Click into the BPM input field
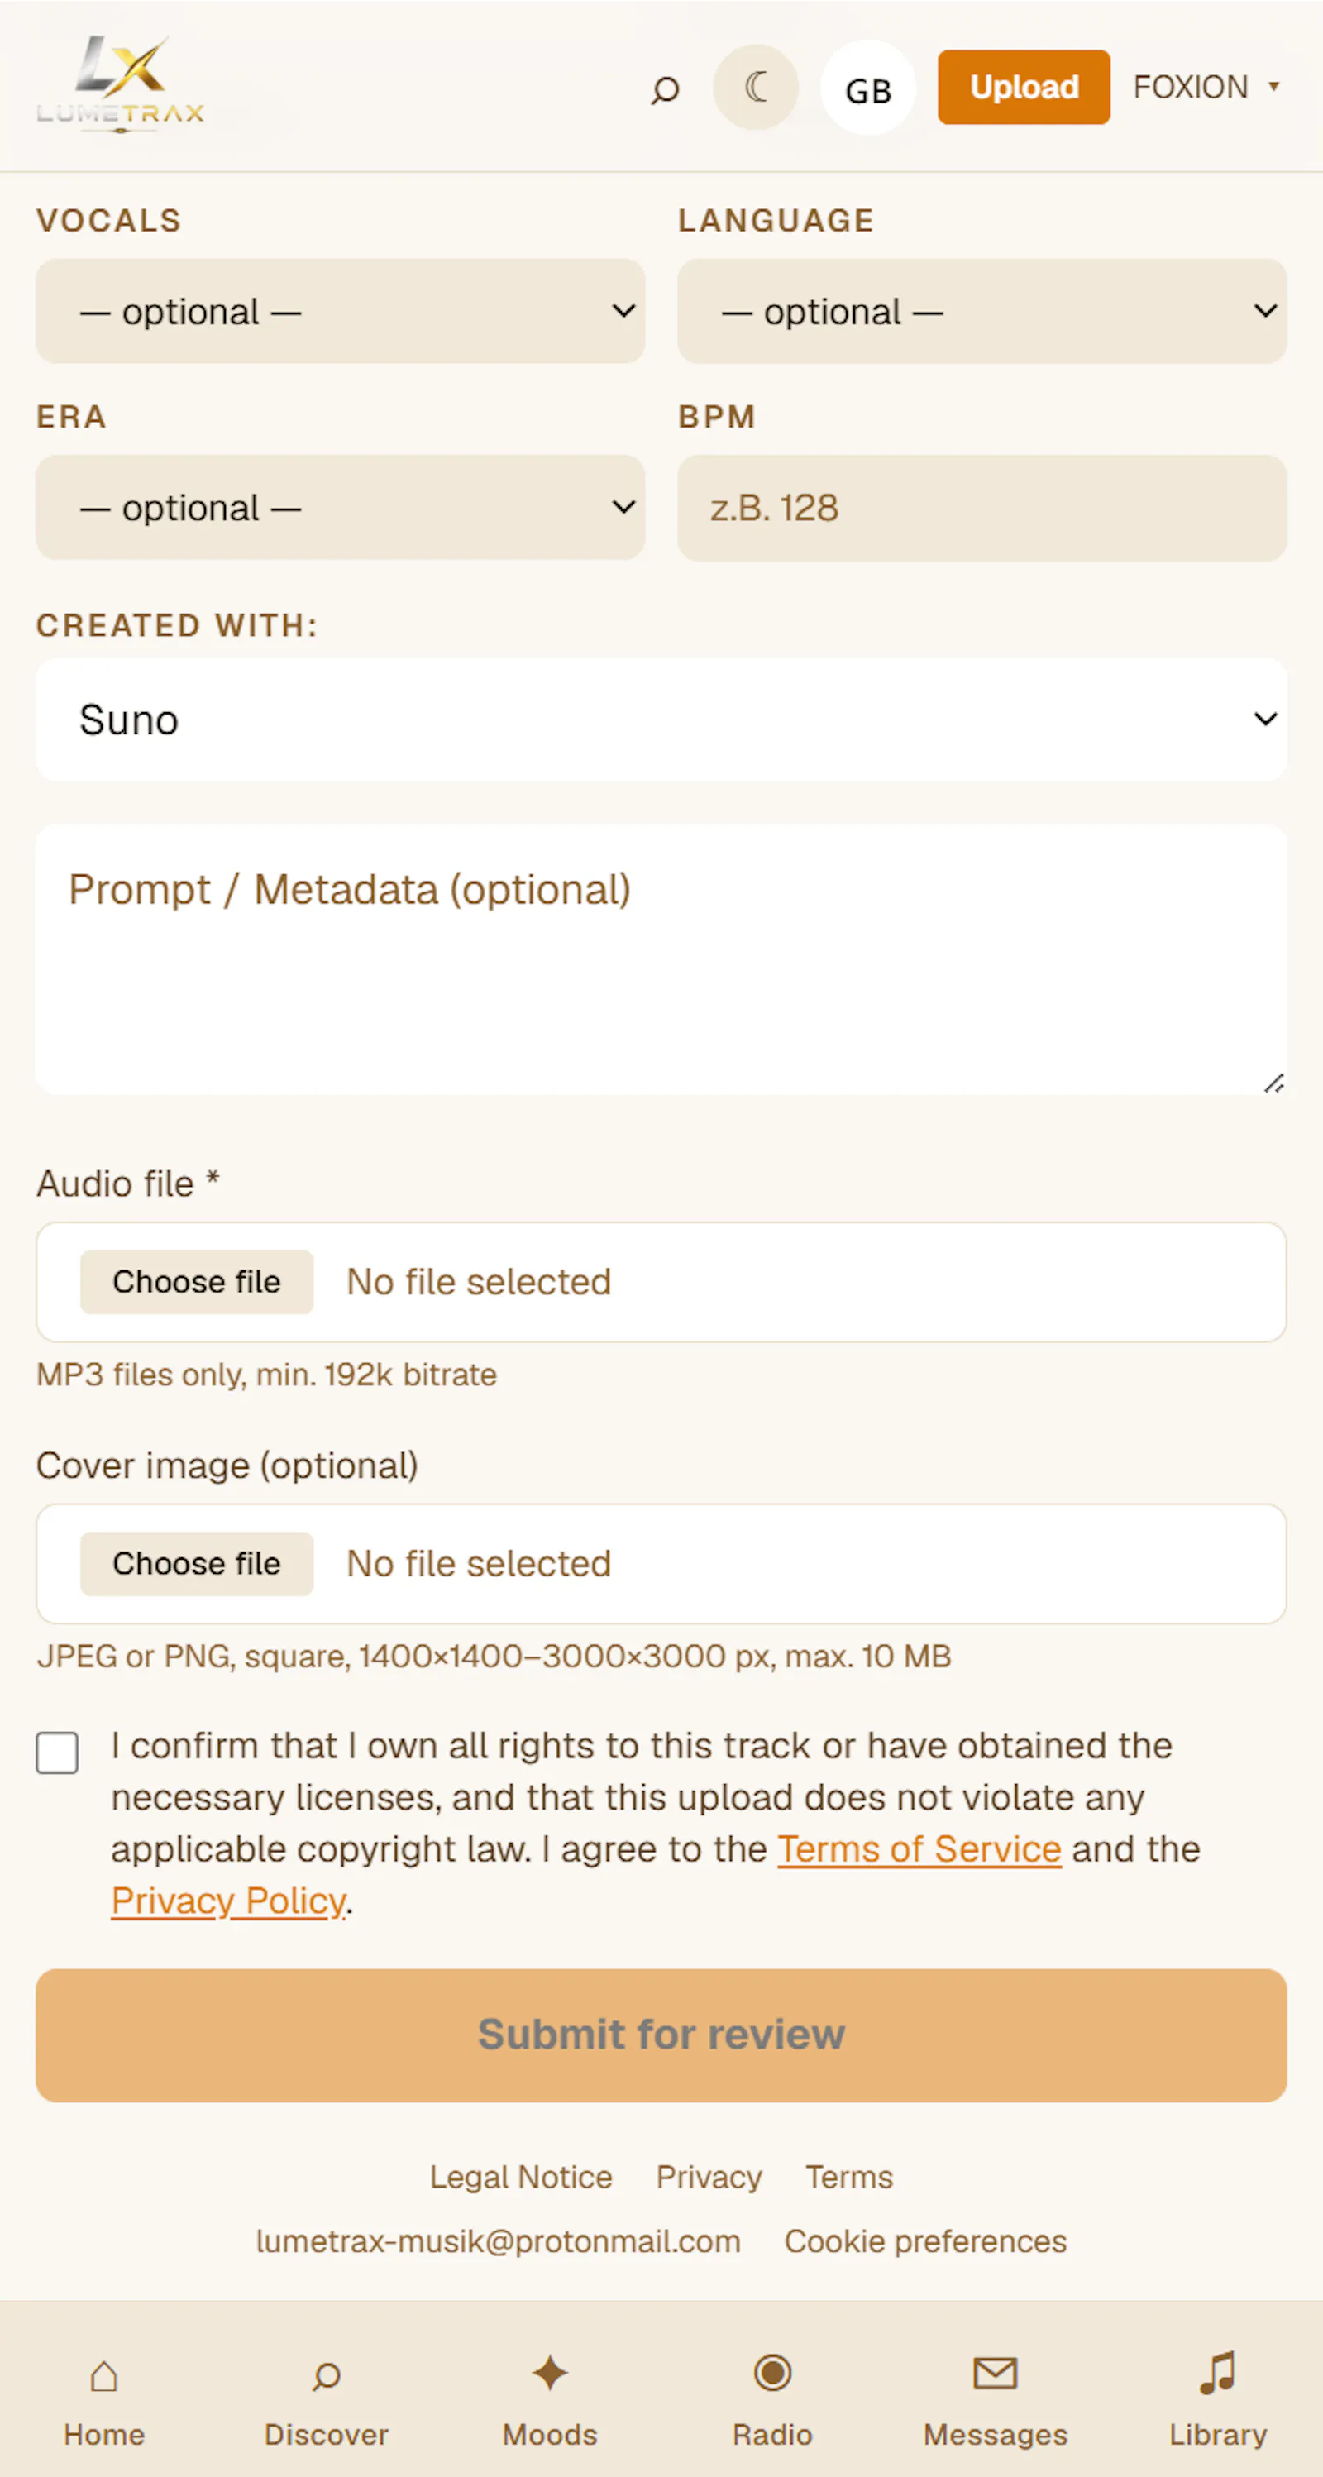This screenshot has height=2477, width=1323. (982, 508)
